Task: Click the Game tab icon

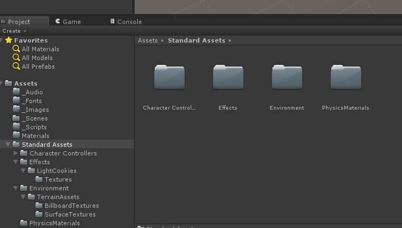Action: [58, 21]
